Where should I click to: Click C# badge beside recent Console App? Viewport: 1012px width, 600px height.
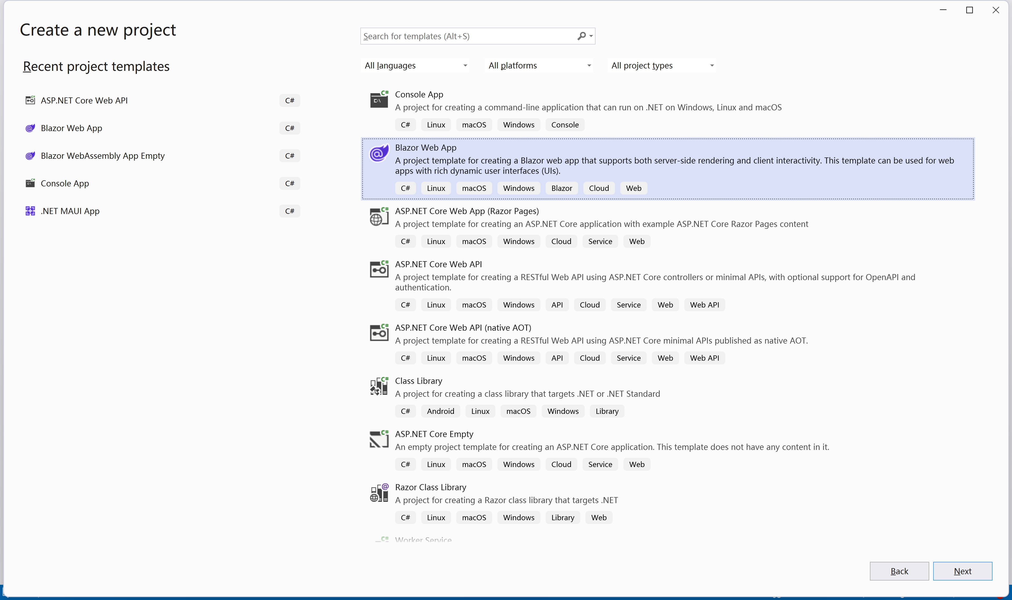tap(290, 184)
